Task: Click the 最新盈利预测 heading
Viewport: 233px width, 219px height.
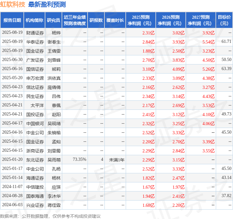Action: (x=47, y=4)
